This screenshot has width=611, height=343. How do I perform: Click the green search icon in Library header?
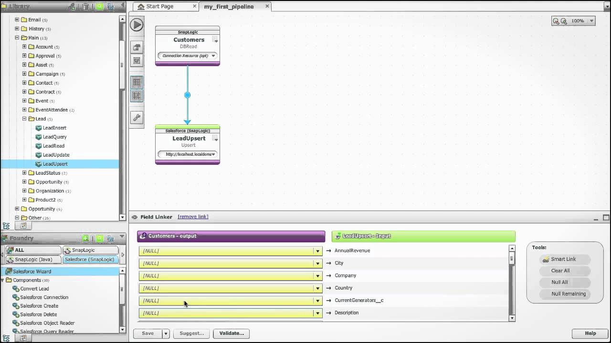[x=99, y=7]
